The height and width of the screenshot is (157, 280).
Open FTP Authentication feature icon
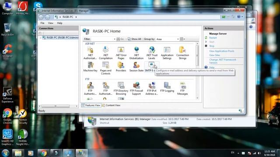[x=90, y=89]
